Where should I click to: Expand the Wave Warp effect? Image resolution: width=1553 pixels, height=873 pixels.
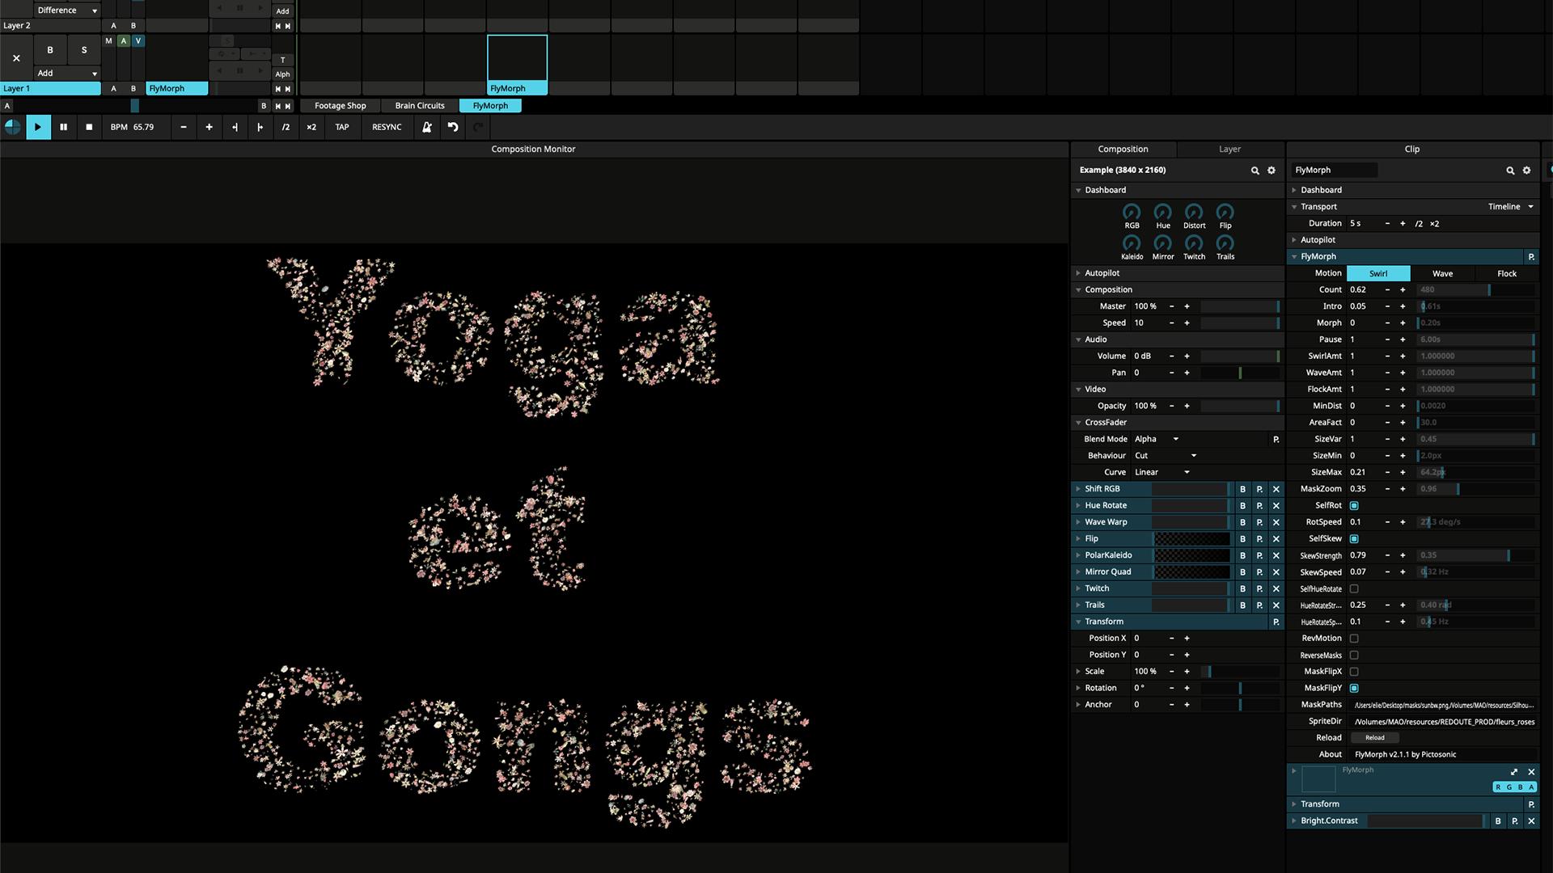[1078, 522]
